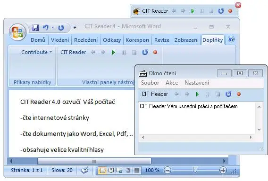Go to next sentence arrow in Okno čtení toolbar
The image size is (268, 181).
coord(187,94)
